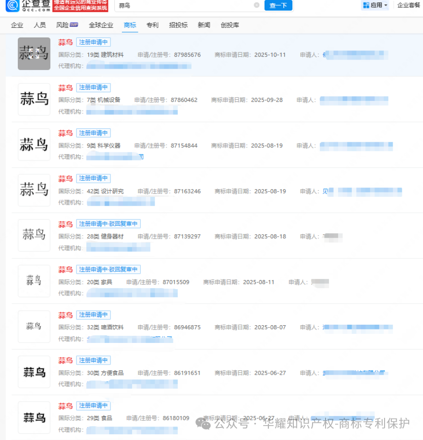Switch to the 全球企业 tab
423x440 pixels.
[101, 25]
